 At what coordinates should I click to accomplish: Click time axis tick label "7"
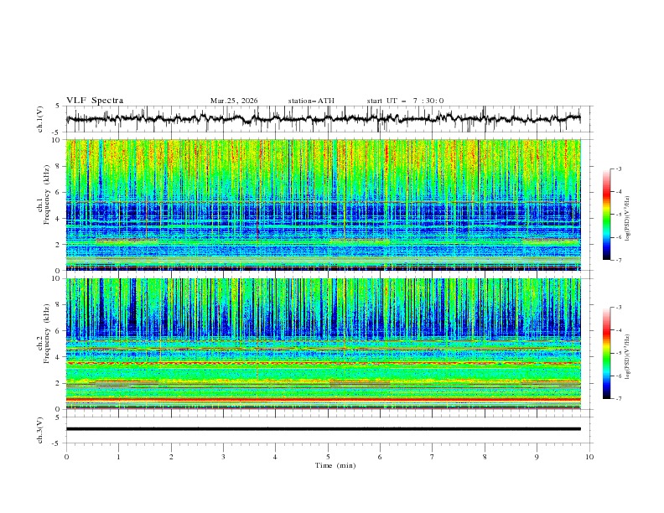(433, 457)
